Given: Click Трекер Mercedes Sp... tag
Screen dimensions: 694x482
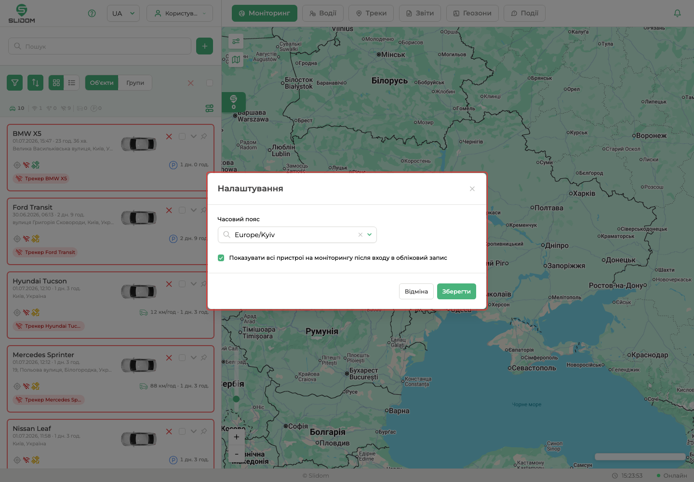Looking at the screenshot, I should pyautogui.click(x=49, y=400).
